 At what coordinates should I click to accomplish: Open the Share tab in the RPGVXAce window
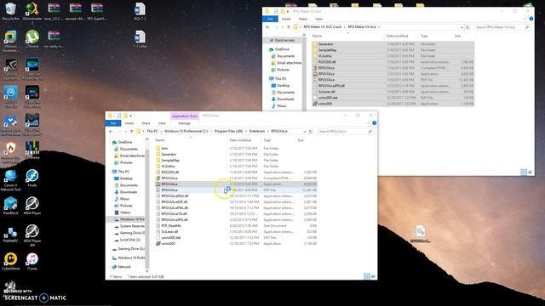pyautogui.click(x=146, y=123)
